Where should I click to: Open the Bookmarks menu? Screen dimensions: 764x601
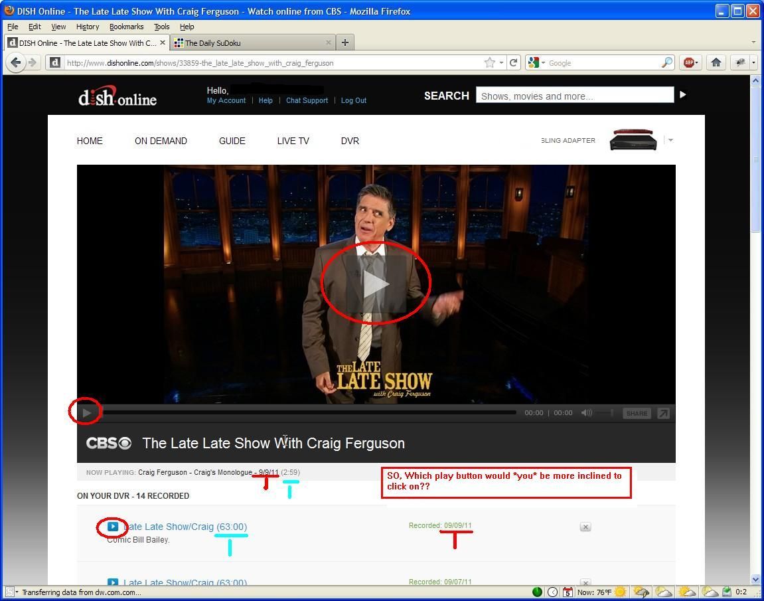click(x=126, y=27)
